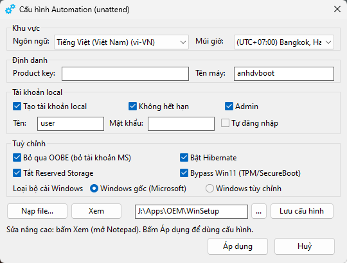Viewport: 347px width, 263px height.
Task: Click the Huỷ button
Action: coord(305,246)
